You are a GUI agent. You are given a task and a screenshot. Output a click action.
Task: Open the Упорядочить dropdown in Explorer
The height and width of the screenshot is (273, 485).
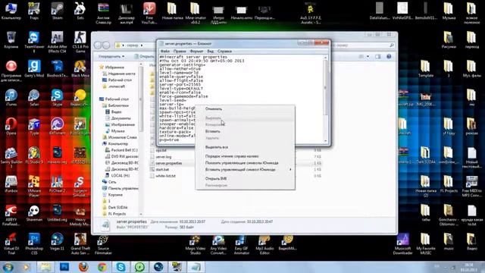111,56
